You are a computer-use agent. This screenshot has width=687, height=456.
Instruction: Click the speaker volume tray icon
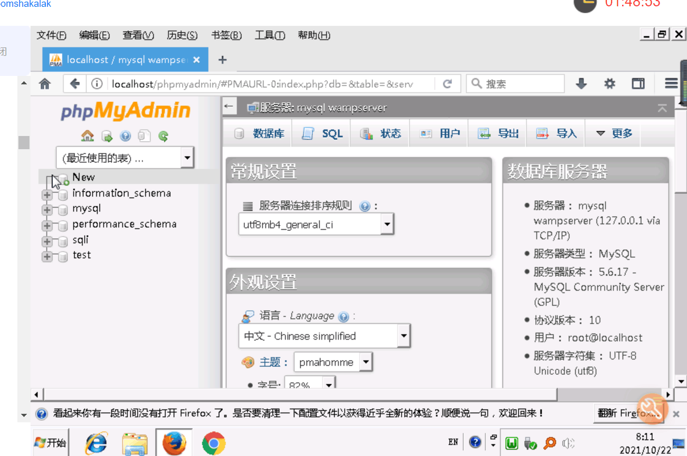[568, 443]
